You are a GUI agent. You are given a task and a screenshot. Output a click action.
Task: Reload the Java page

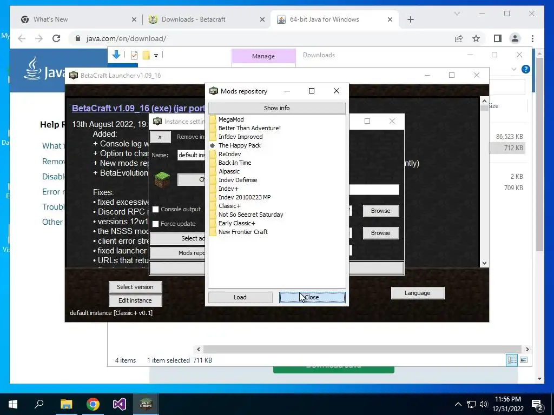56,38
